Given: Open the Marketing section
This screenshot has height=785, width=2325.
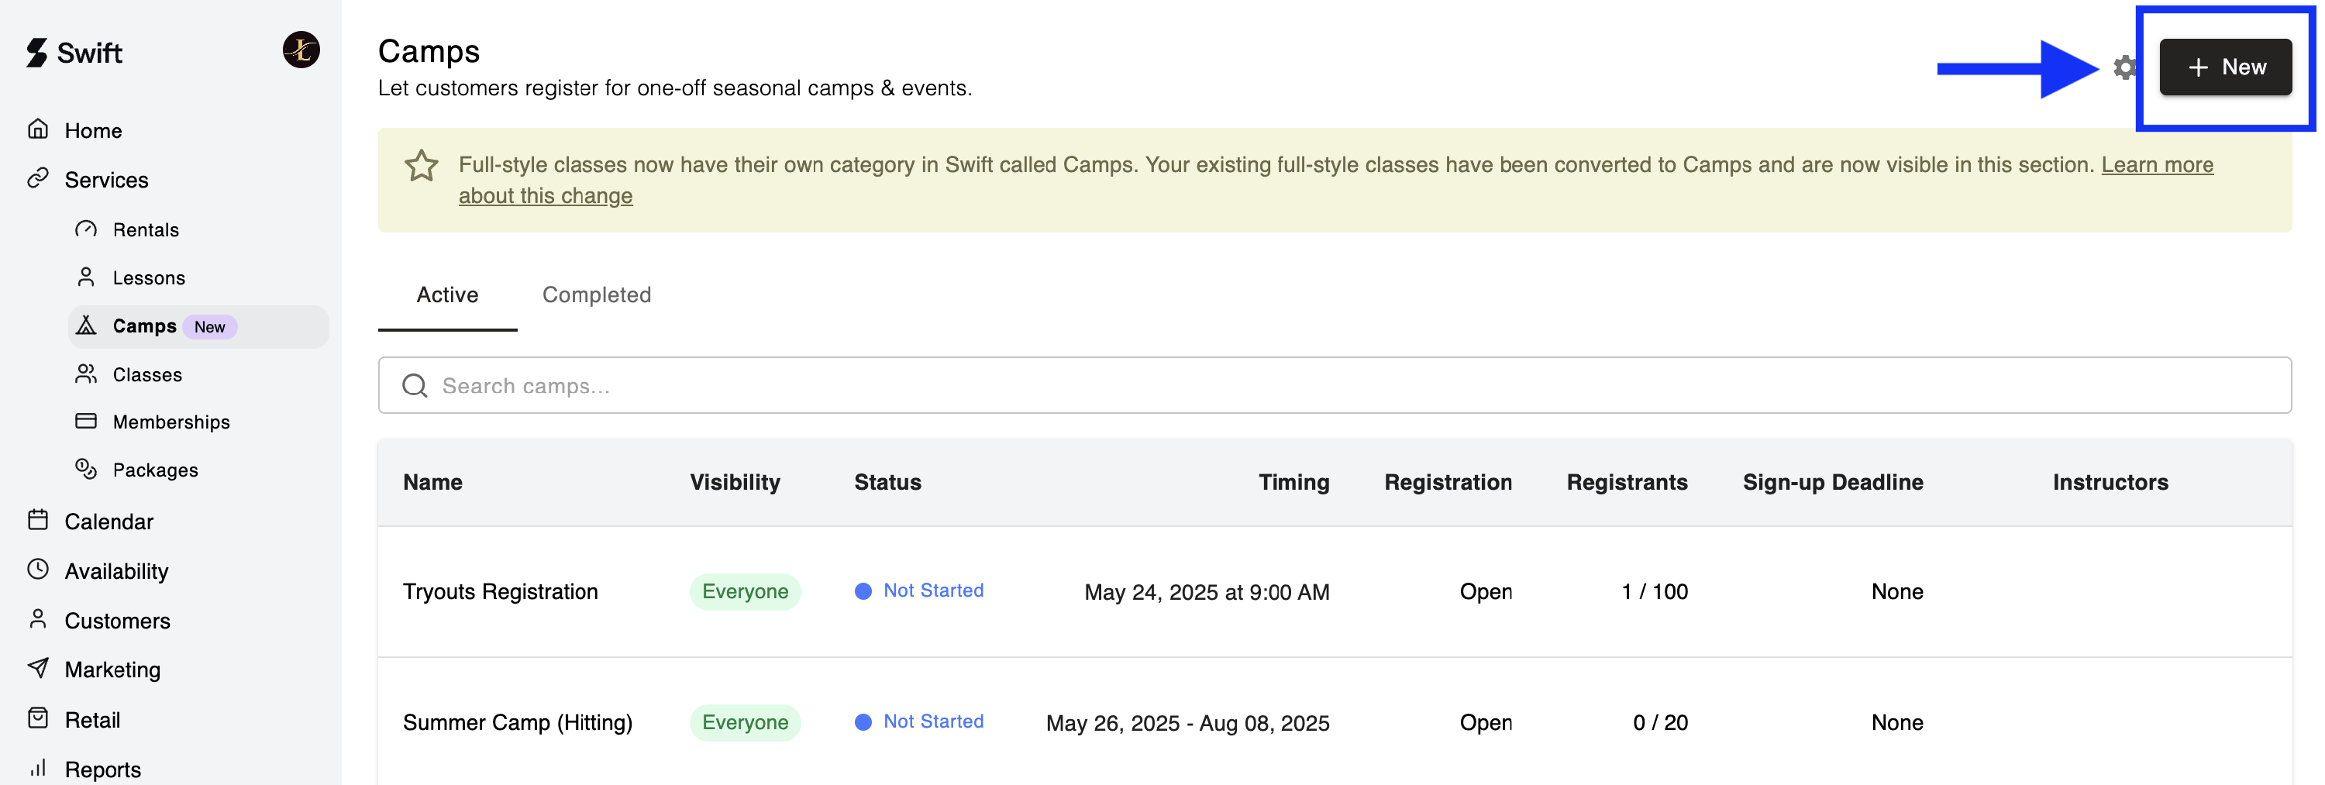Looking at the screenshot, I should (x=112, y=670).
